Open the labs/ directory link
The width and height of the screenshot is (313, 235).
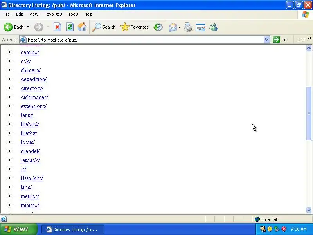(26, 187)
